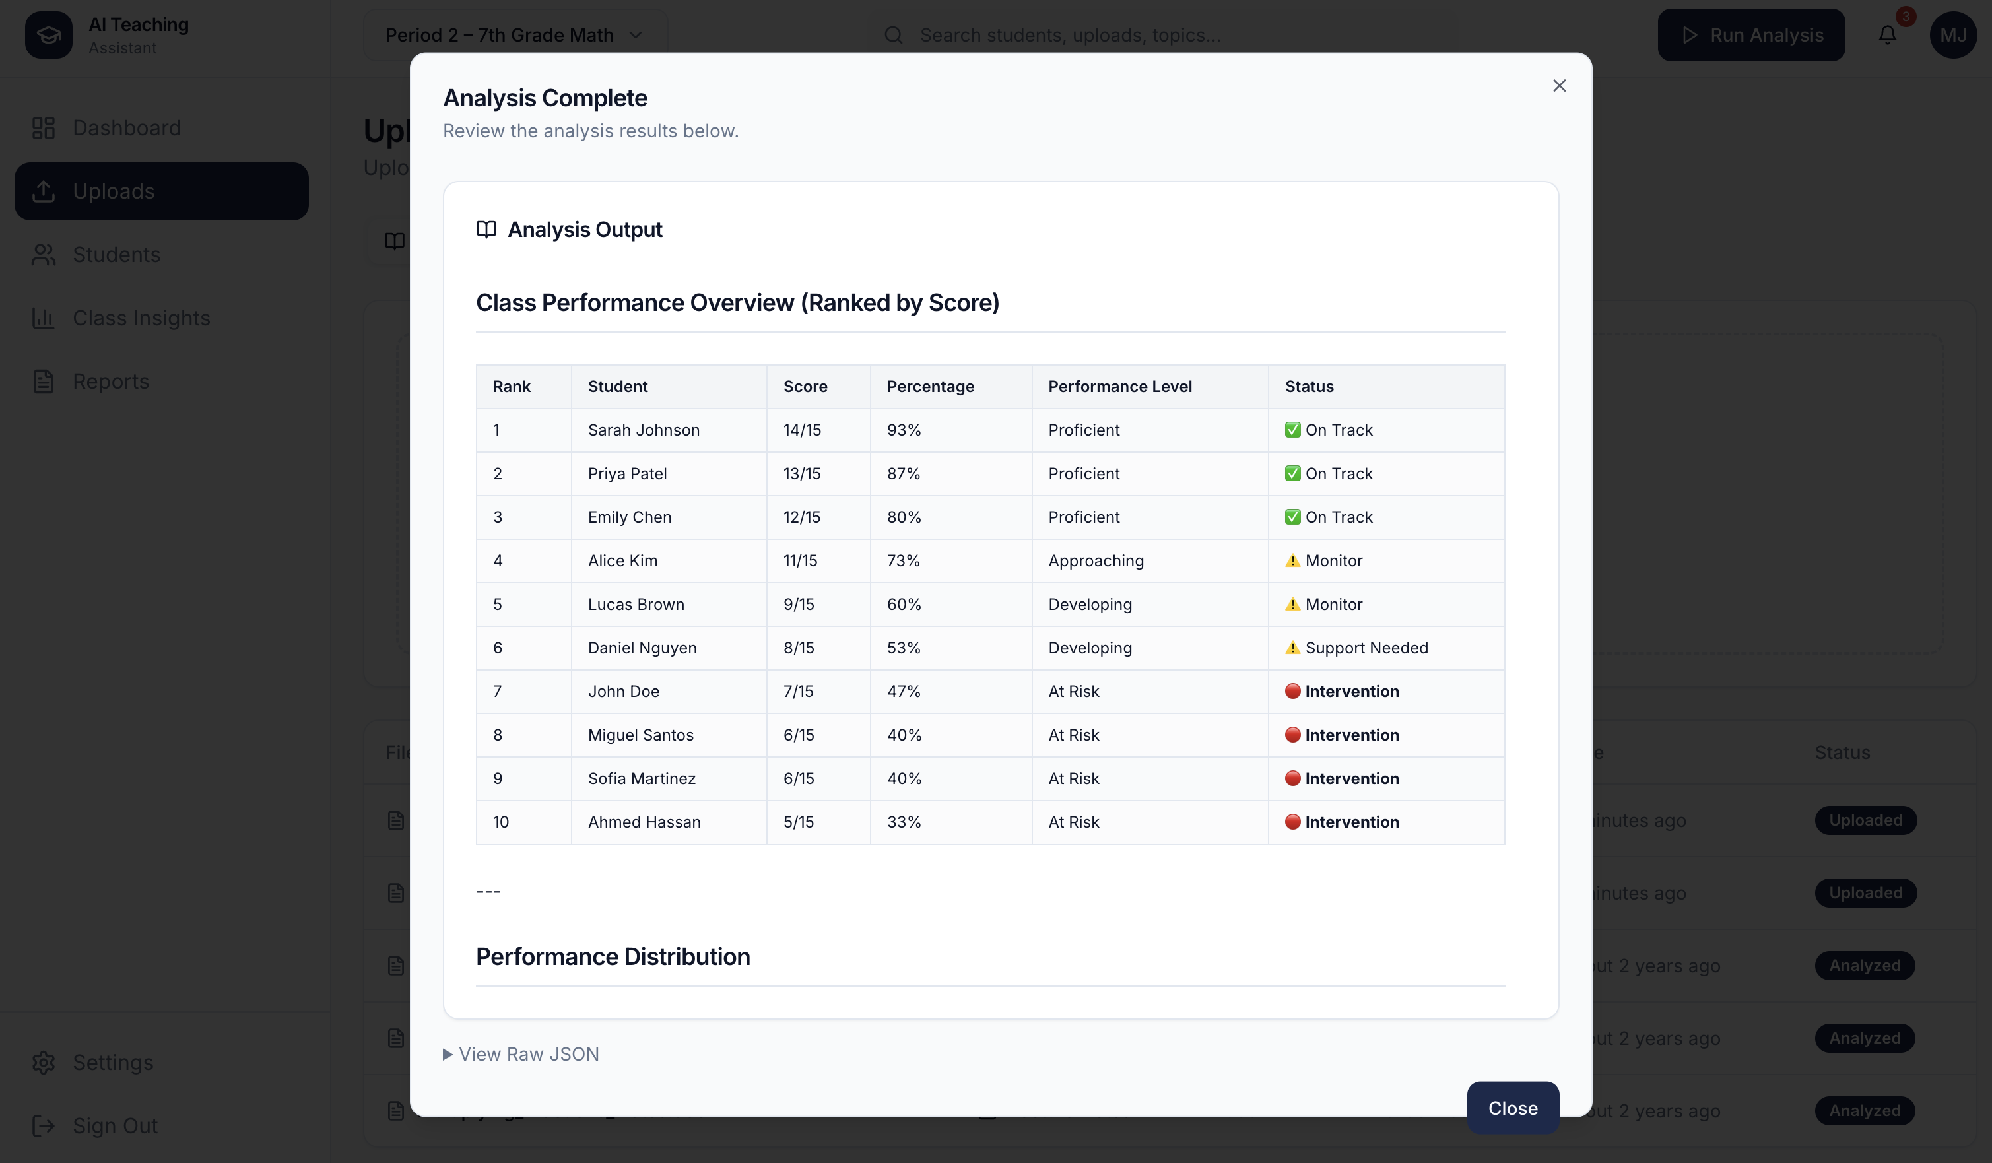The image size is (1992, 1163).
Task: Close the dialog with the X icon
Action: click(1559, 85)
